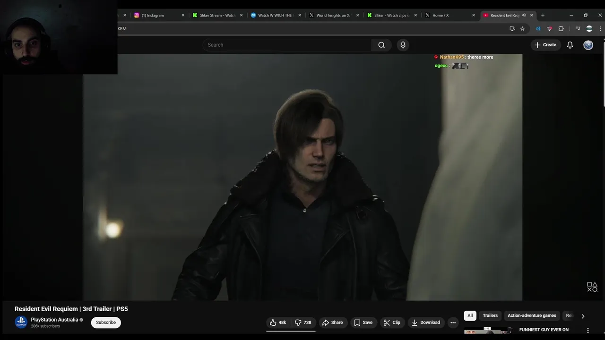This screenshot has height=340, width=605.
Task: Open the Chrome profile avatar
Action: click(589, 29)
